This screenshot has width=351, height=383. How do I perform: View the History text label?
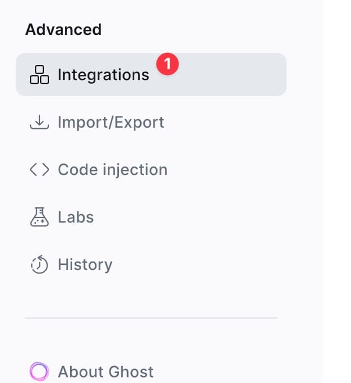click(85, 264)
